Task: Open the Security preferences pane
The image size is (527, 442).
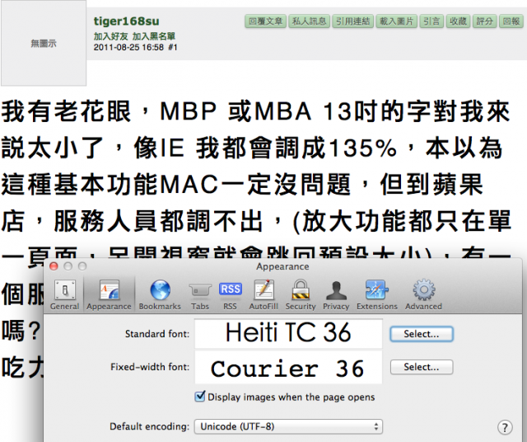Action: click(301, 294)
